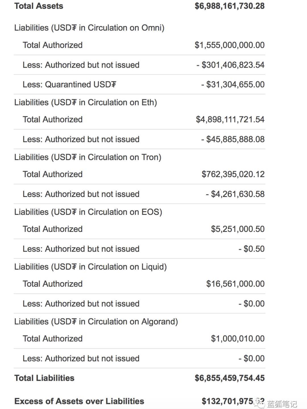
Task: Click the Total Assets heading
Action: tap(39, 6)
